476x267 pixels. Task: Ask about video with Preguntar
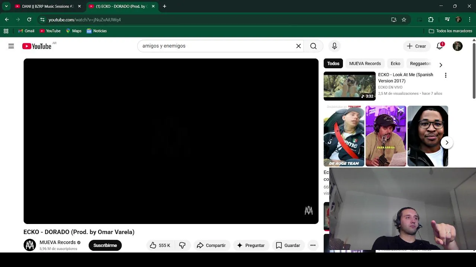tap(251, 245)
